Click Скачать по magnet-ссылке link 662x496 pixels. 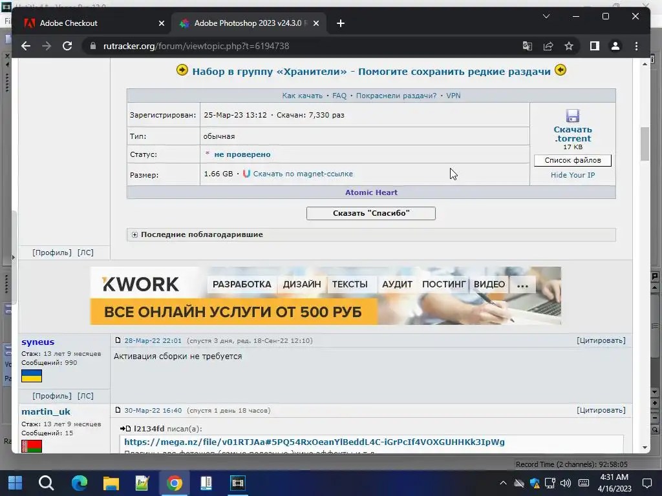pos(303,174)
